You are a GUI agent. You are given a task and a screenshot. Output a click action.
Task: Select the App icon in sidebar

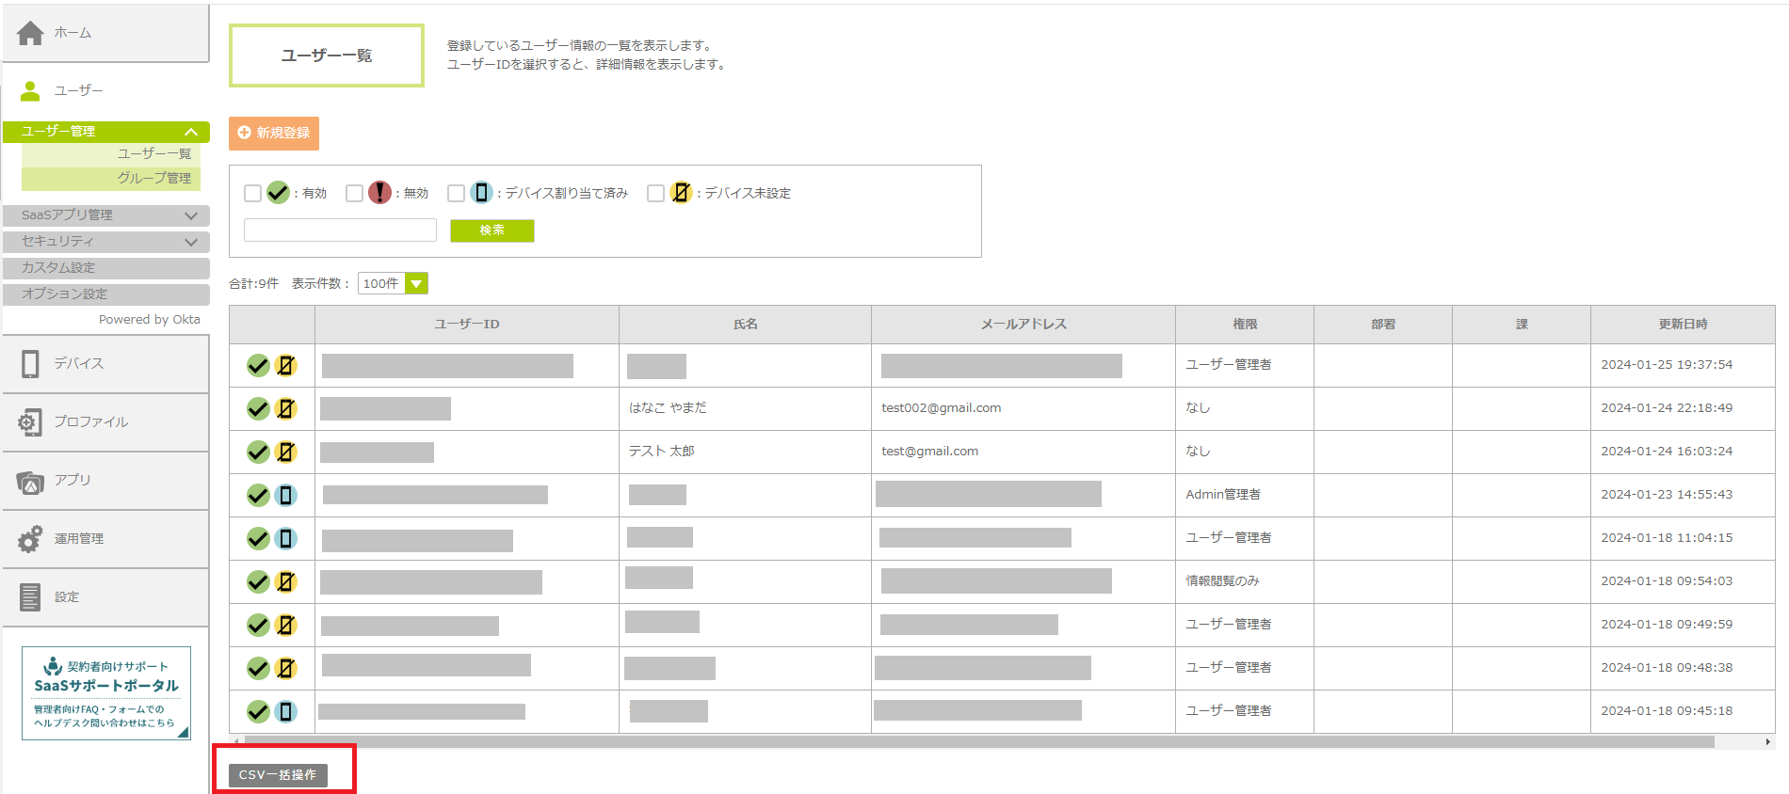[x=30, y=482]
